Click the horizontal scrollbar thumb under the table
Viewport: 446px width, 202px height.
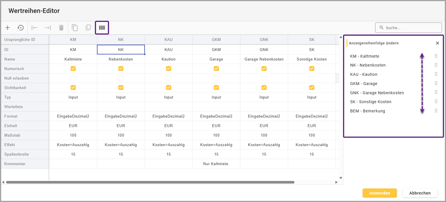click(150, 182)
